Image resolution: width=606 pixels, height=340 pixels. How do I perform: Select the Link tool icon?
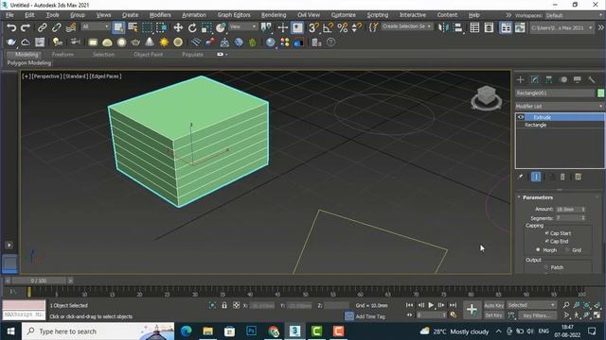pos(42,27)
